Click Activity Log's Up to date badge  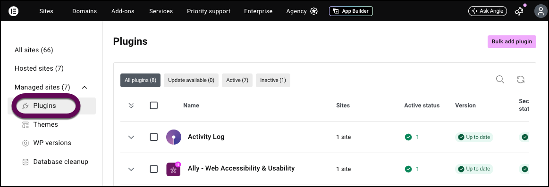pos(474,137)
